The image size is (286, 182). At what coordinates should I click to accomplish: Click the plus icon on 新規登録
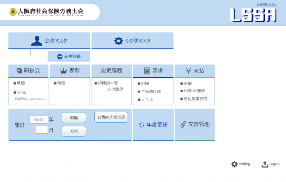coord(60,57)
